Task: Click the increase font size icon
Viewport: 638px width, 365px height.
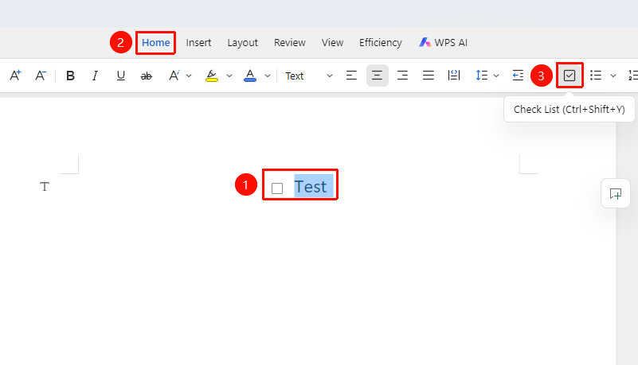Action: (x=15, y=76)
